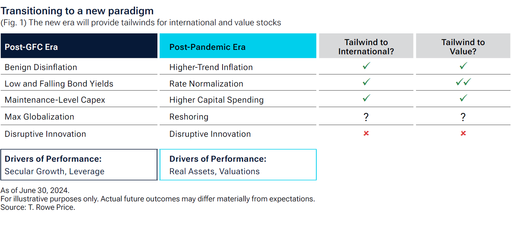Viewport: 512px width, 227px height.
Task: Click Low and Falling Bond Yields cell
Action: tap(59, 84)
